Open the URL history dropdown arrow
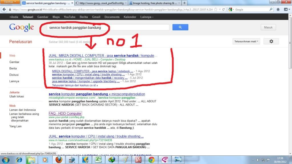This screenshot has width=292, height=164. [220, 9]
